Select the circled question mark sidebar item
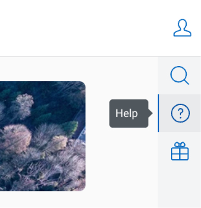 tap(180, 113)
